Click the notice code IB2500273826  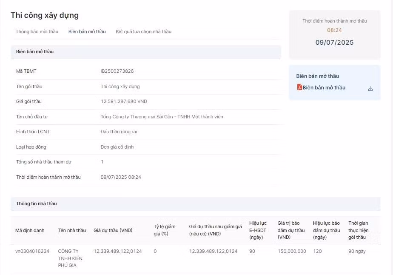(117, 71)
